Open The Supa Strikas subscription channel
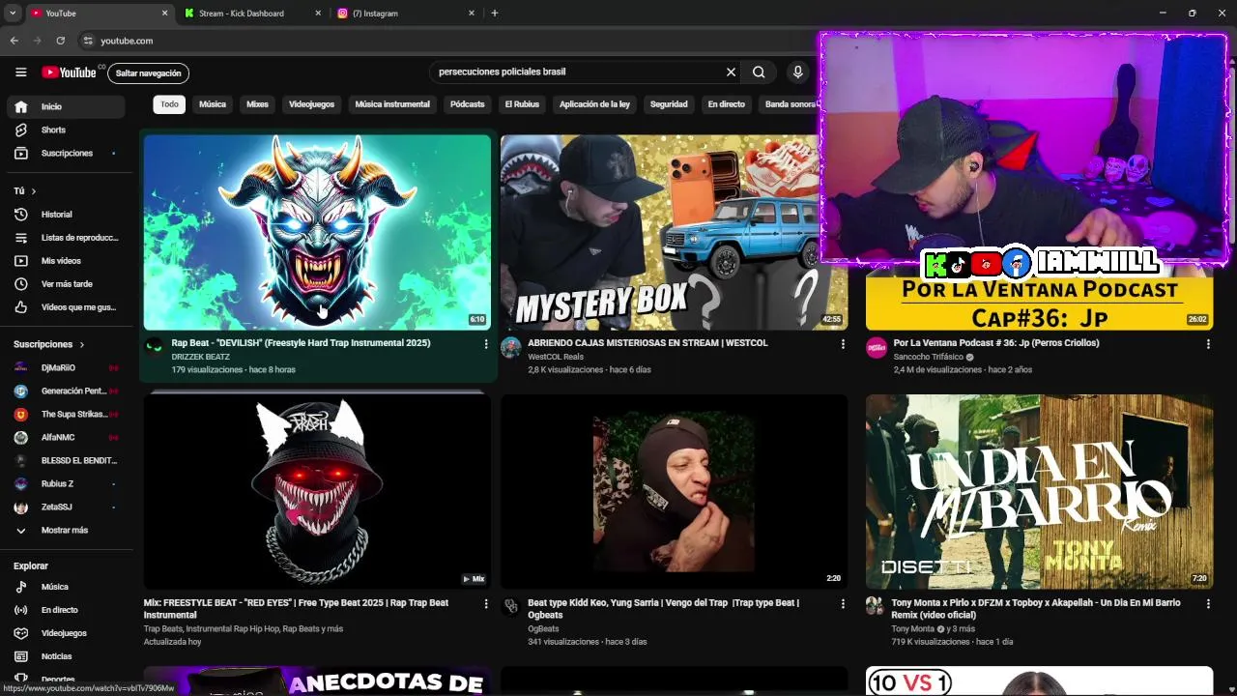 66,415
